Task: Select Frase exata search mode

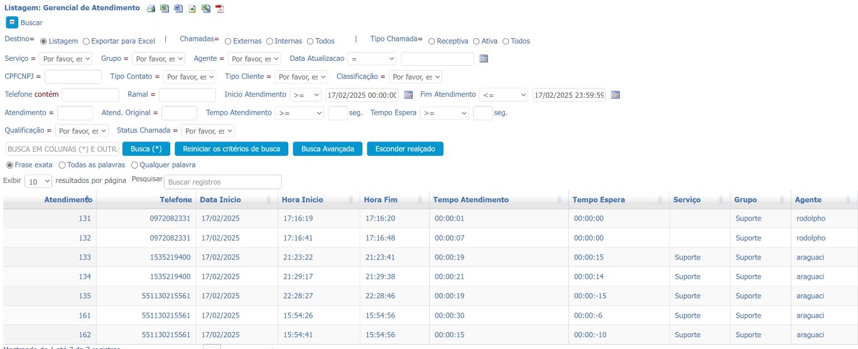Action: click(x=9, y=165)
